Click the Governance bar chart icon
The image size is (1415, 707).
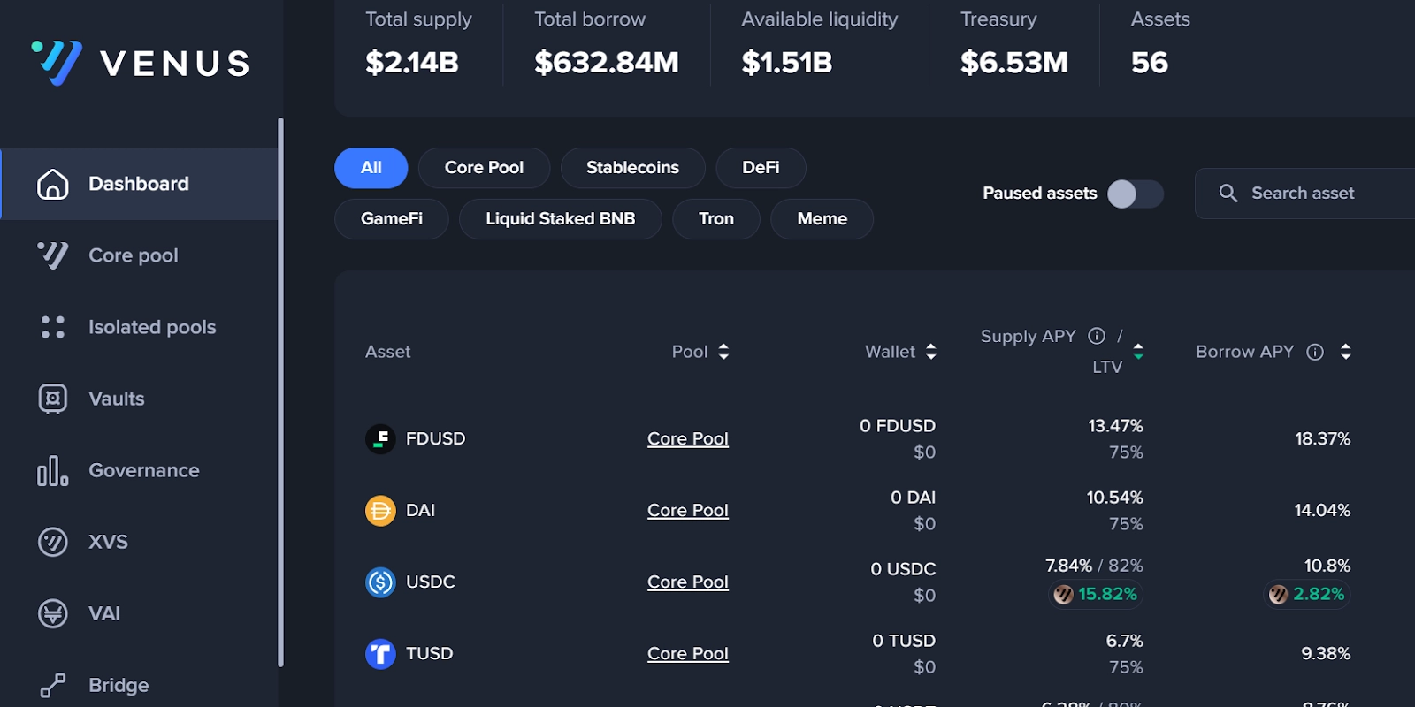(53, 470)
